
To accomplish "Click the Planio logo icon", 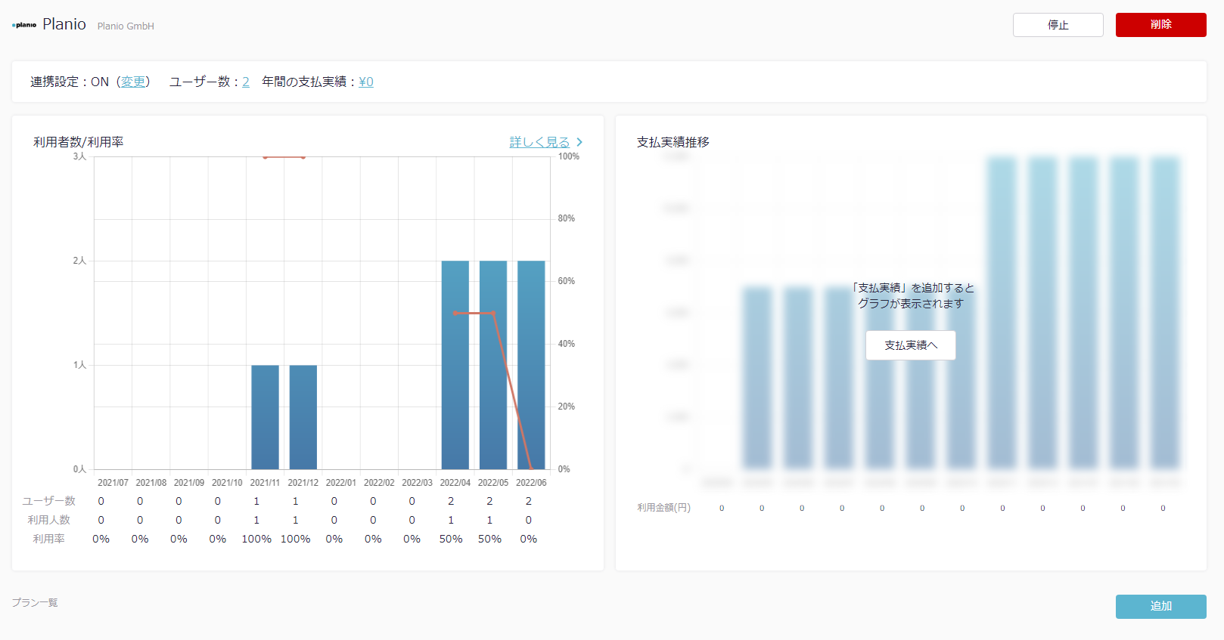I will 24,25.
